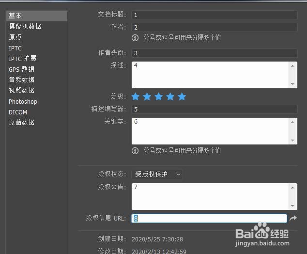Open the 原始数据 section

click(21, 122)
